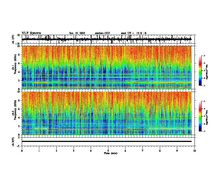Click time-axis tick label "6"
This screenshot has height=169, width=219.
click(126, 151)
